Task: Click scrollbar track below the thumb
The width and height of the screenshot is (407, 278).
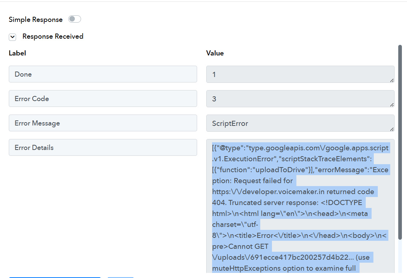Action: (400, 257)
